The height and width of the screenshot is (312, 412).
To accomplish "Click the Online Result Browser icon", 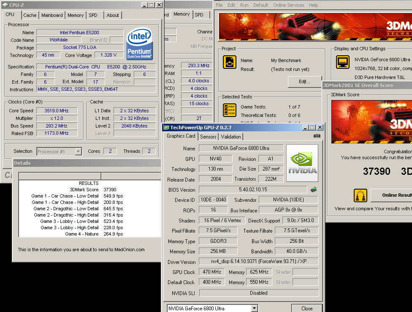I will [360, 195].
